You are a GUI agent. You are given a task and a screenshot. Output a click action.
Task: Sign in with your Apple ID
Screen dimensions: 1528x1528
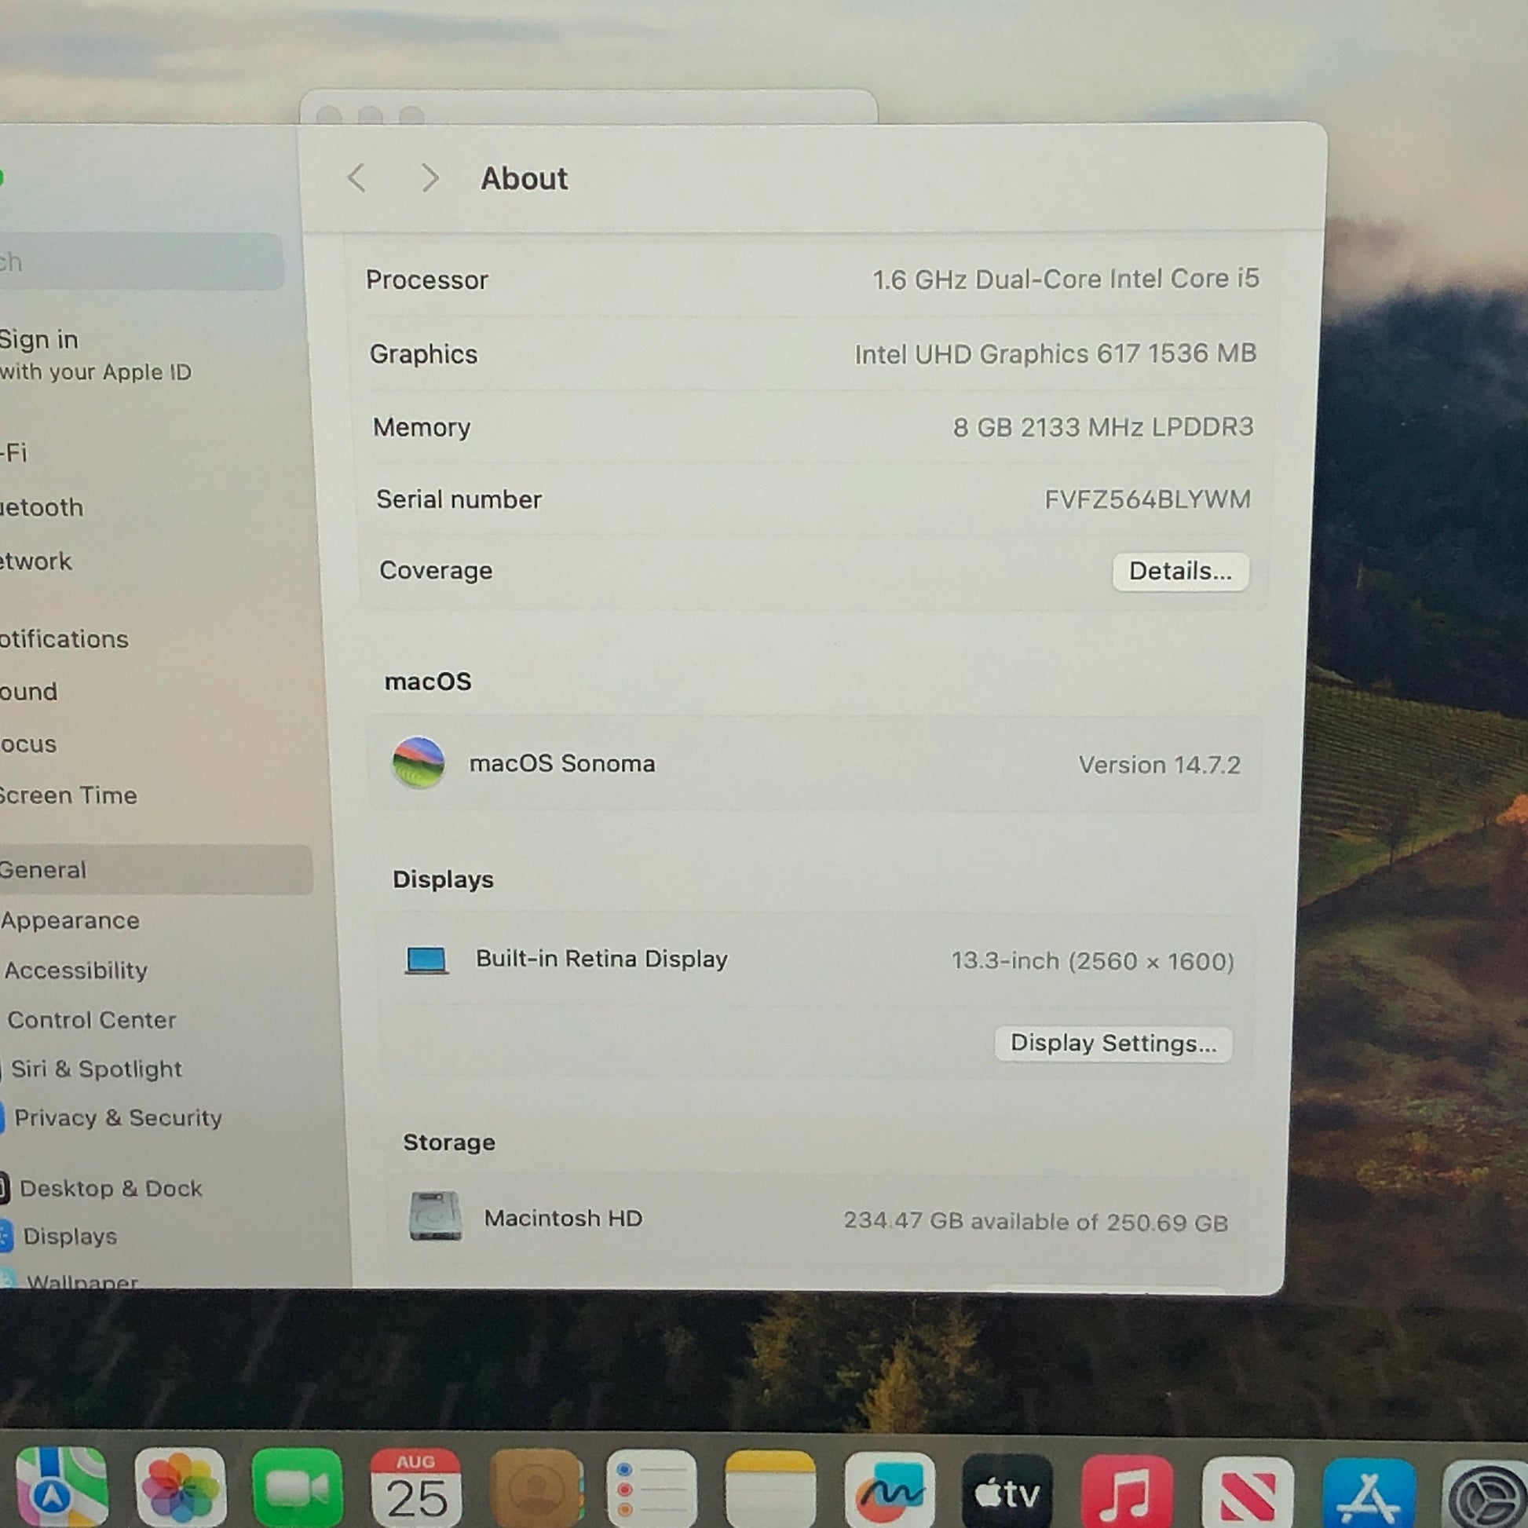click(x=95, y=354)
